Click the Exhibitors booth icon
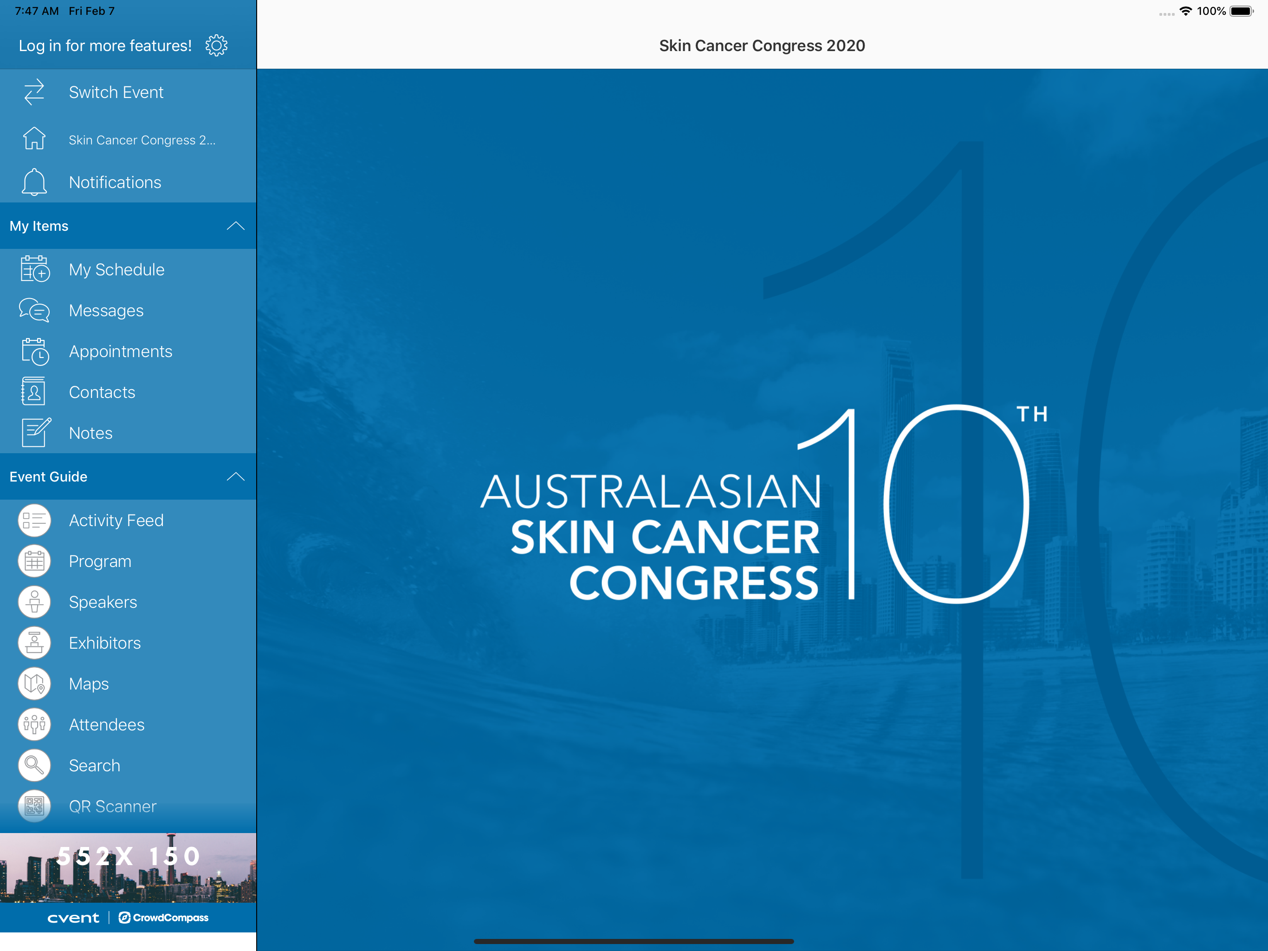The height and width of the screenshot is (951, 1268). pyautogui.click(x=34, y=642)
